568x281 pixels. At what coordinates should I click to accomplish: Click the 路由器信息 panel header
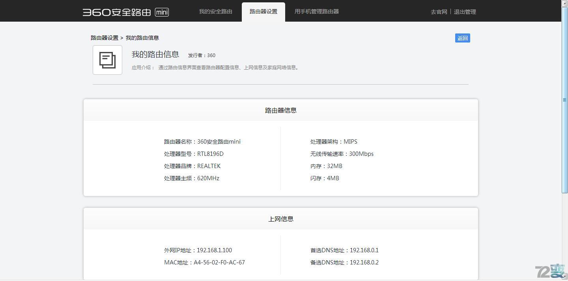(280, 110)
